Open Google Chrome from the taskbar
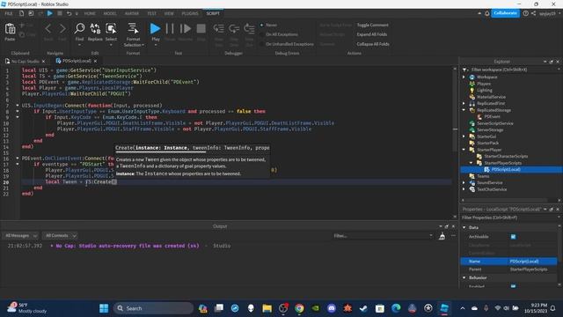Screen dimensions: 563x317 (x=299, y=308)
